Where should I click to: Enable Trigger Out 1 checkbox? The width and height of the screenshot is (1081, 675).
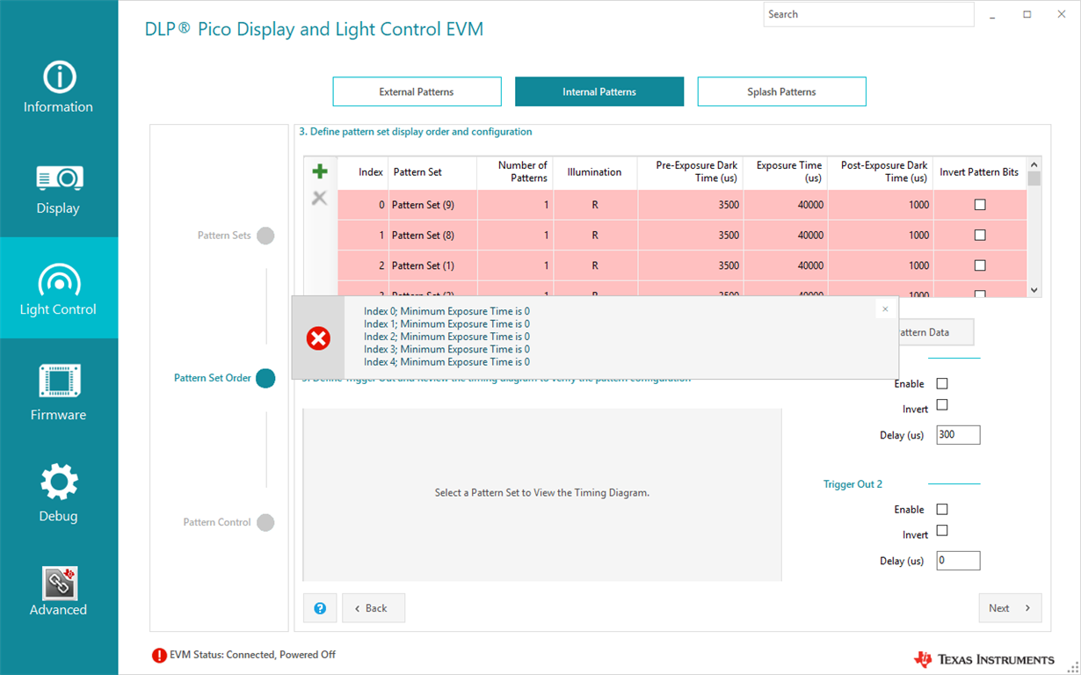[942, 384]
